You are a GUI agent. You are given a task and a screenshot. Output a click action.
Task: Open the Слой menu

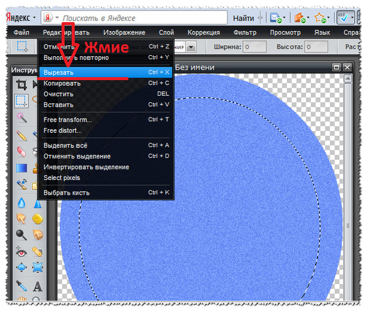pyautogui.click(x=166, y=32)
